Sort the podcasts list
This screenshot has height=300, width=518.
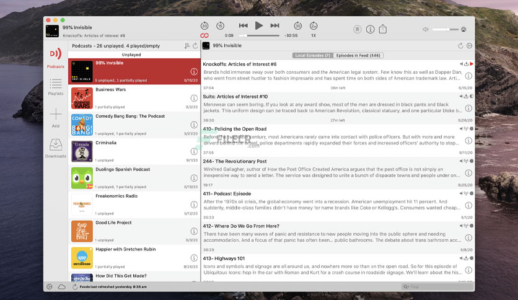187,46
